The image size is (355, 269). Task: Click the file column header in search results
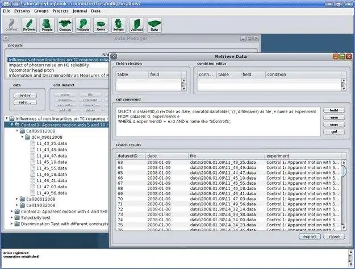pyautogui.click(x=227, y=156)
